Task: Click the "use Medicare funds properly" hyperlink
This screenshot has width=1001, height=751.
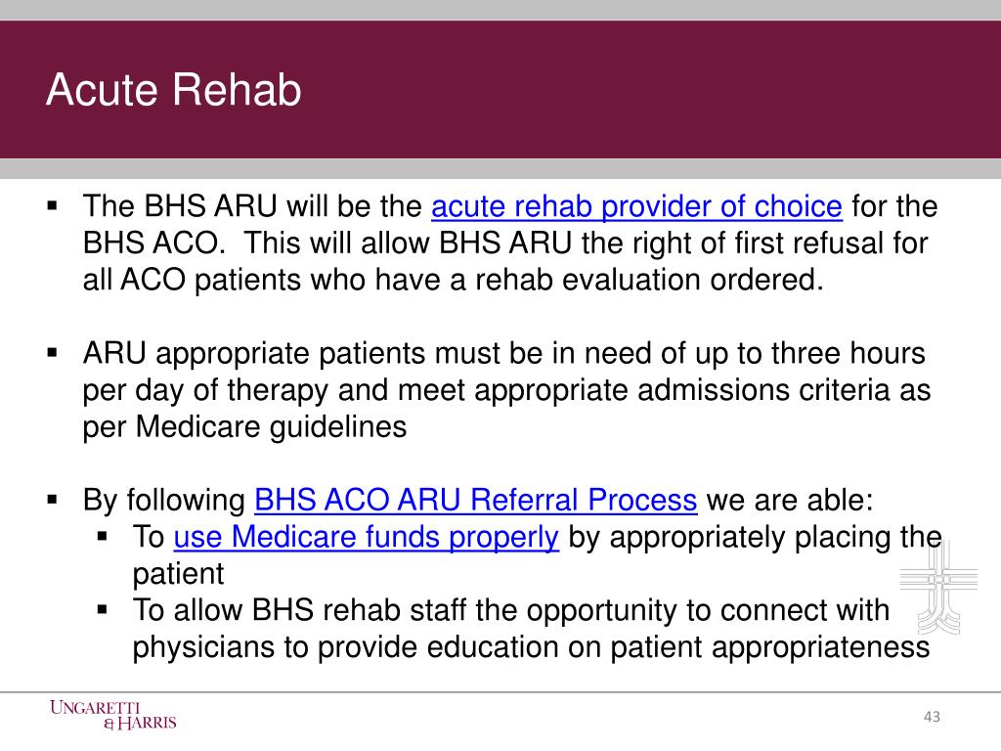Action: (366, 537)
